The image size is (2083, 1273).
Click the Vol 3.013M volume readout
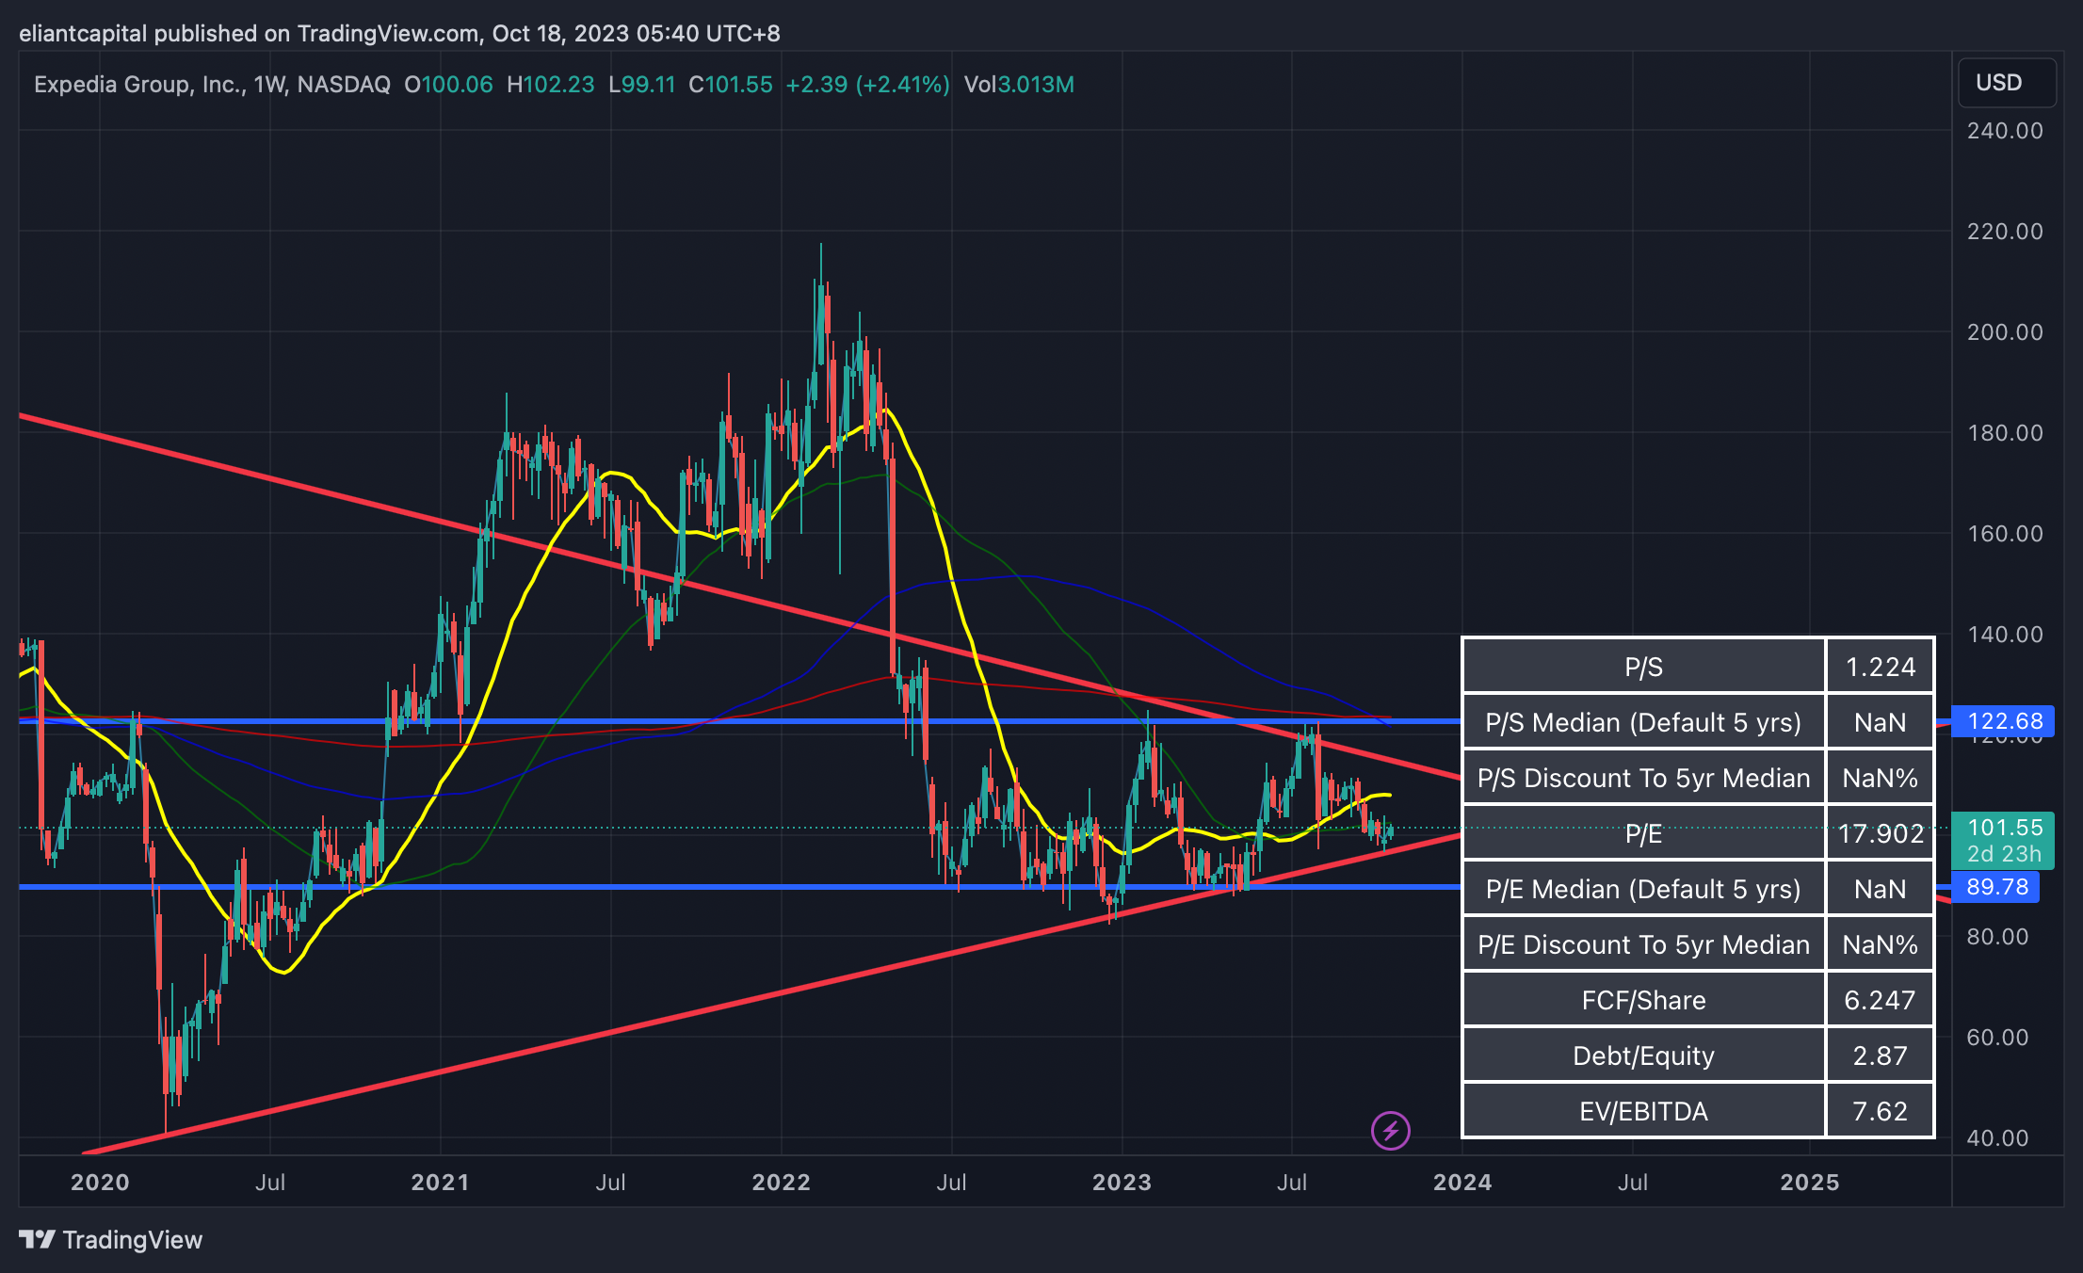coord(1019,85)
